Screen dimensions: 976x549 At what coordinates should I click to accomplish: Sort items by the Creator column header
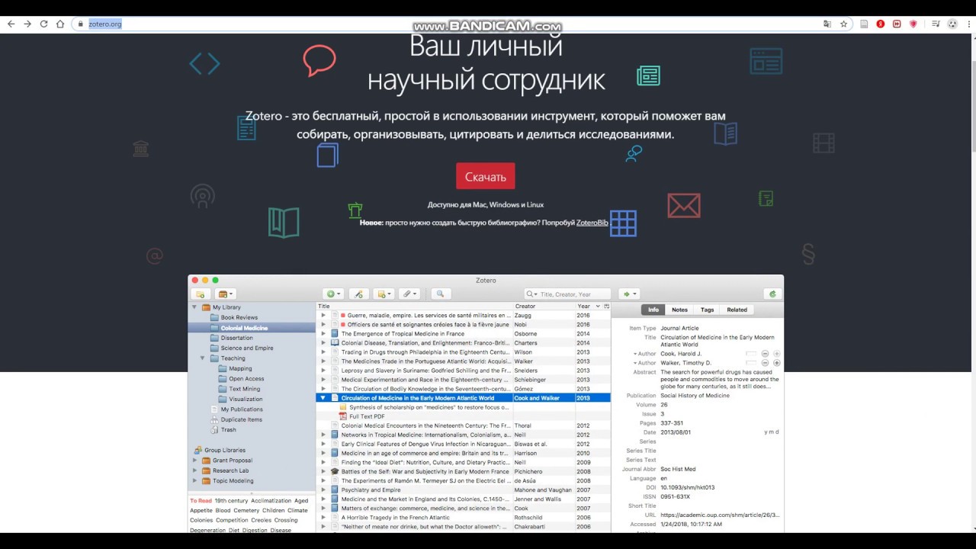tap(544, 307)
